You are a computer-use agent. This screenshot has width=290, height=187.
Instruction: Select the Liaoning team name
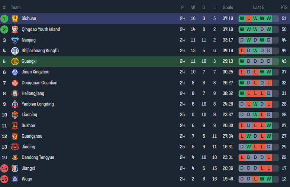point(29,115)
